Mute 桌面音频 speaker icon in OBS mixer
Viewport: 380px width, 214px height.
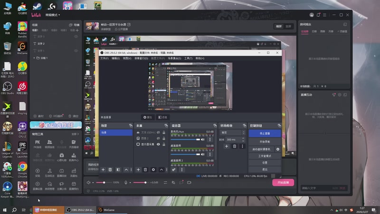pos(203,154)
